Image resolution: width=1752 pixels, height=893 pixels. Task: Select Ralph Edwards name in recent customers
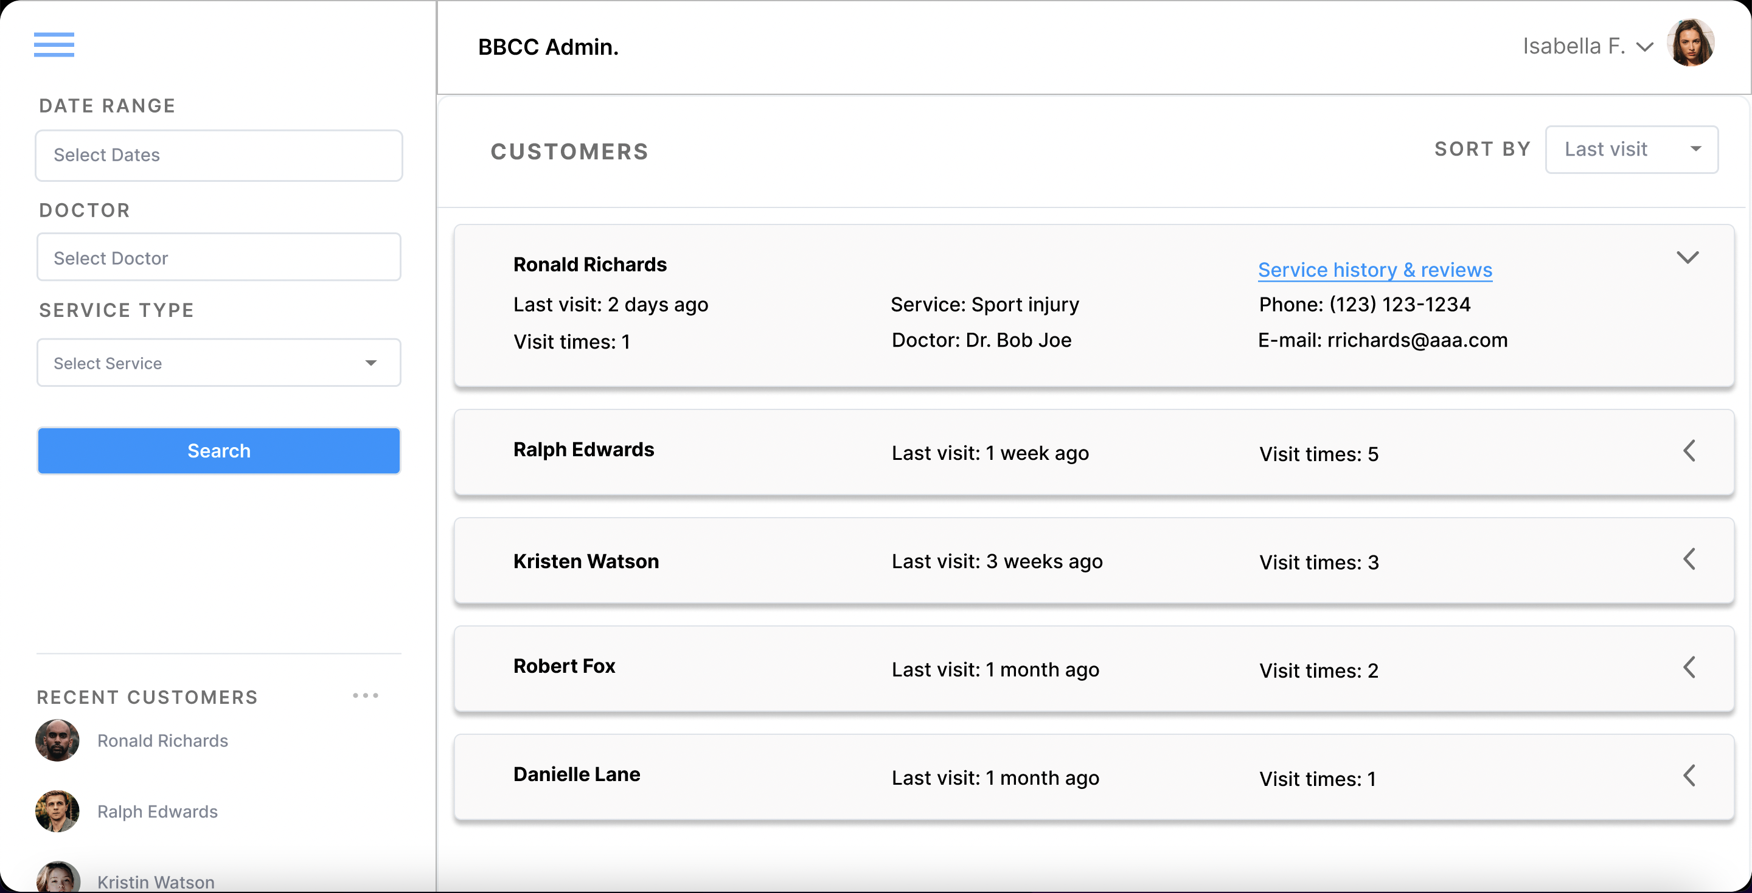157,811
